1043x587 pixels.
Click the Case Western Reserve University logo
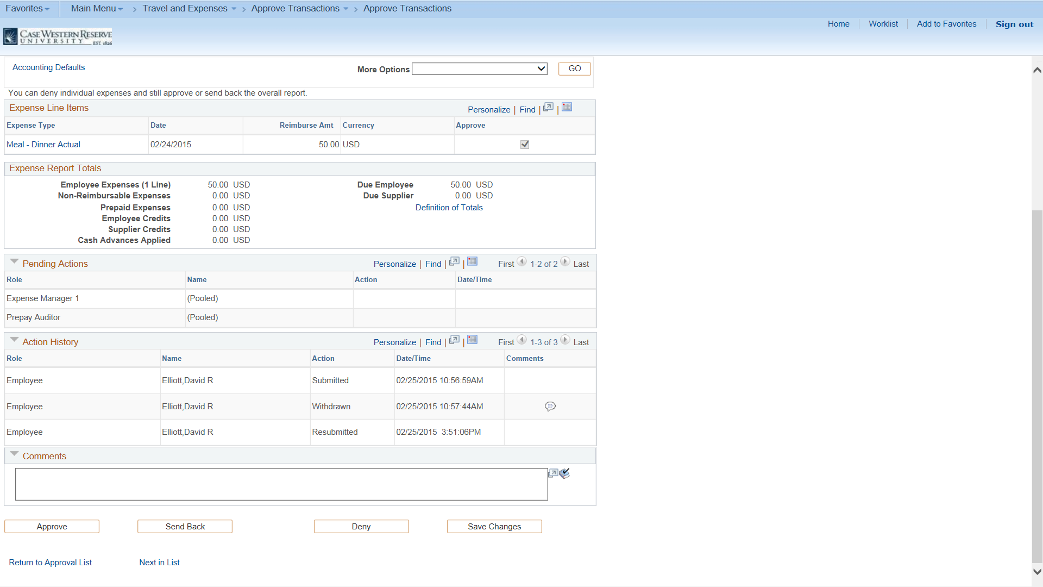pyautogui.click(x=58, y=36)
